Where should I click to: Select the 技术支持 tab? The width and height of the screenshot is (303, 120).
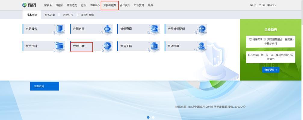(x=32, y=15)
